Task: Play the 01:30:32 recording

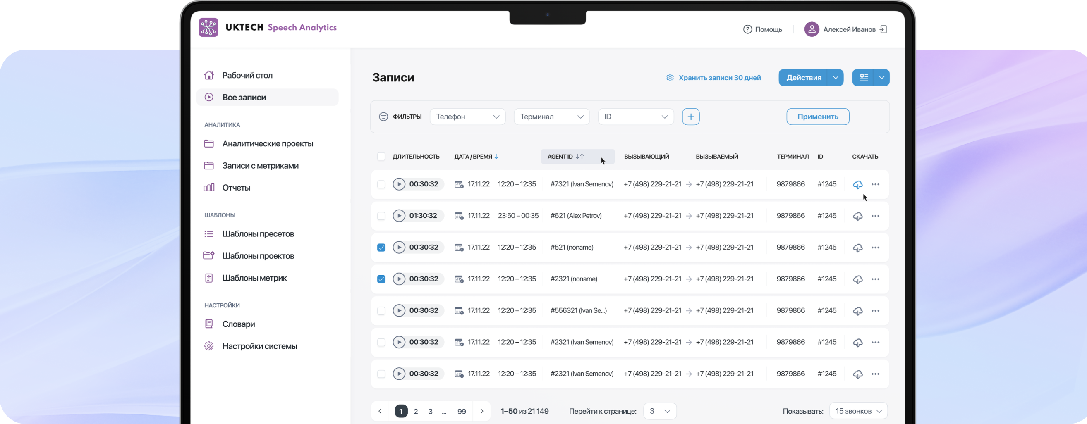Action: [x=398, y=216]
